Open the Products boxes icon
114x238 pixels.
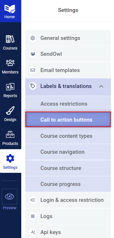point(10,134)
